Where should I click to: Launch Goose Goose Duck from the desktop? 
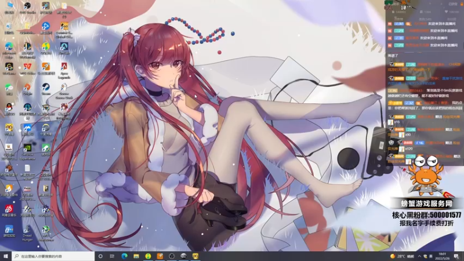[x=64, y=90]
